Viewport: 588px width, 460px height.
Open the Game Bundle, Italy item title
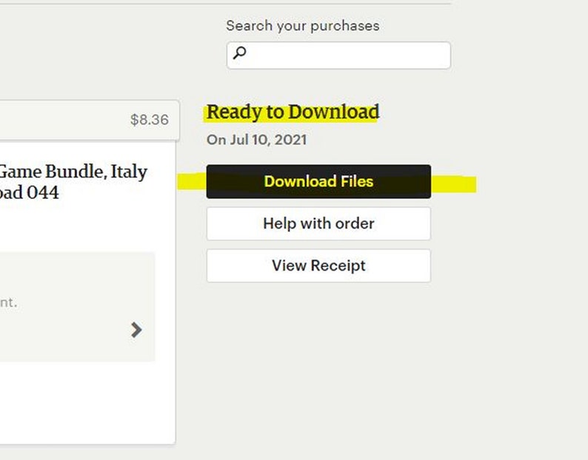tap(73, 182)
